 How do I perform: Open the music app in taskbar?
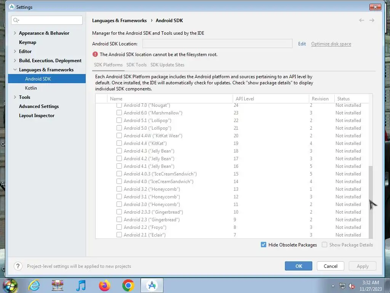(x=81, y=285)
